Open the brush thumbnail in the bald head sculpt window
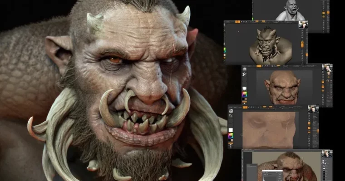This screenshot has height=181, width=345. coord(244,69)
